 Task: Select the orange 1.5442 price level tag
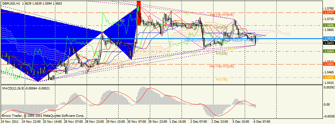point(328,78)
